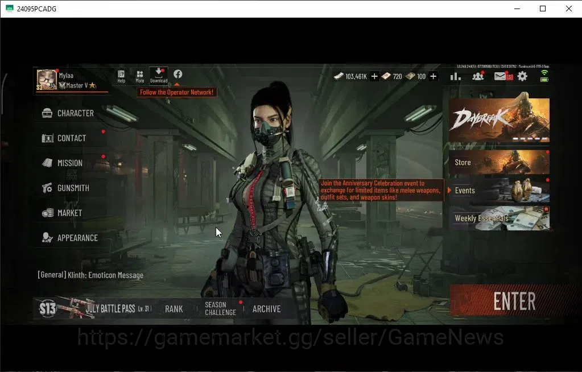
Task: Open the Help icon
Action: click(121, 76)
